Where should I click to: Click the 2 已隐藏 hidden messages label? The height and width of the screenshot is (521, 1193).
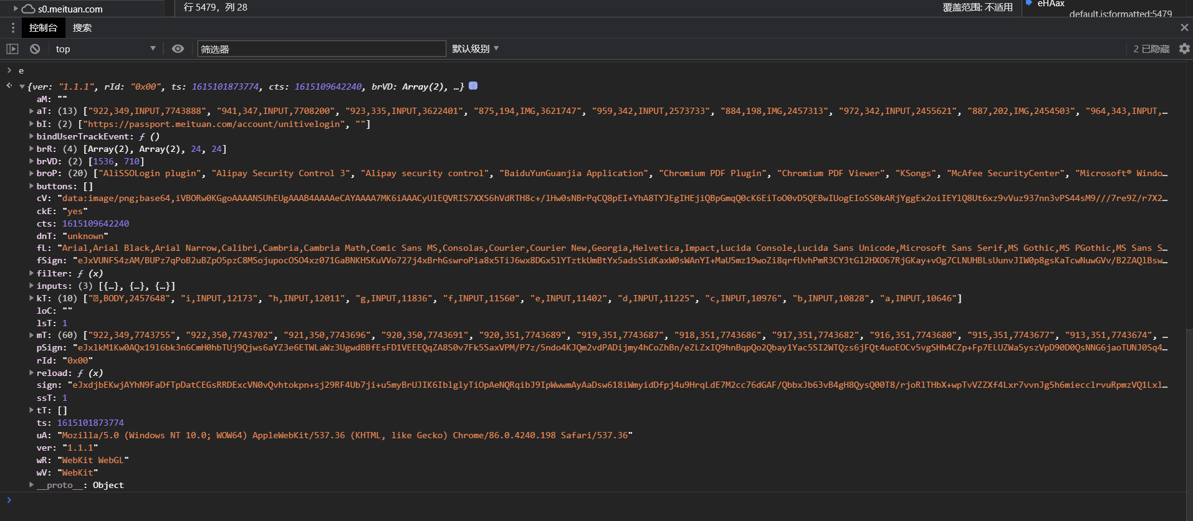tap(1151, 49)
